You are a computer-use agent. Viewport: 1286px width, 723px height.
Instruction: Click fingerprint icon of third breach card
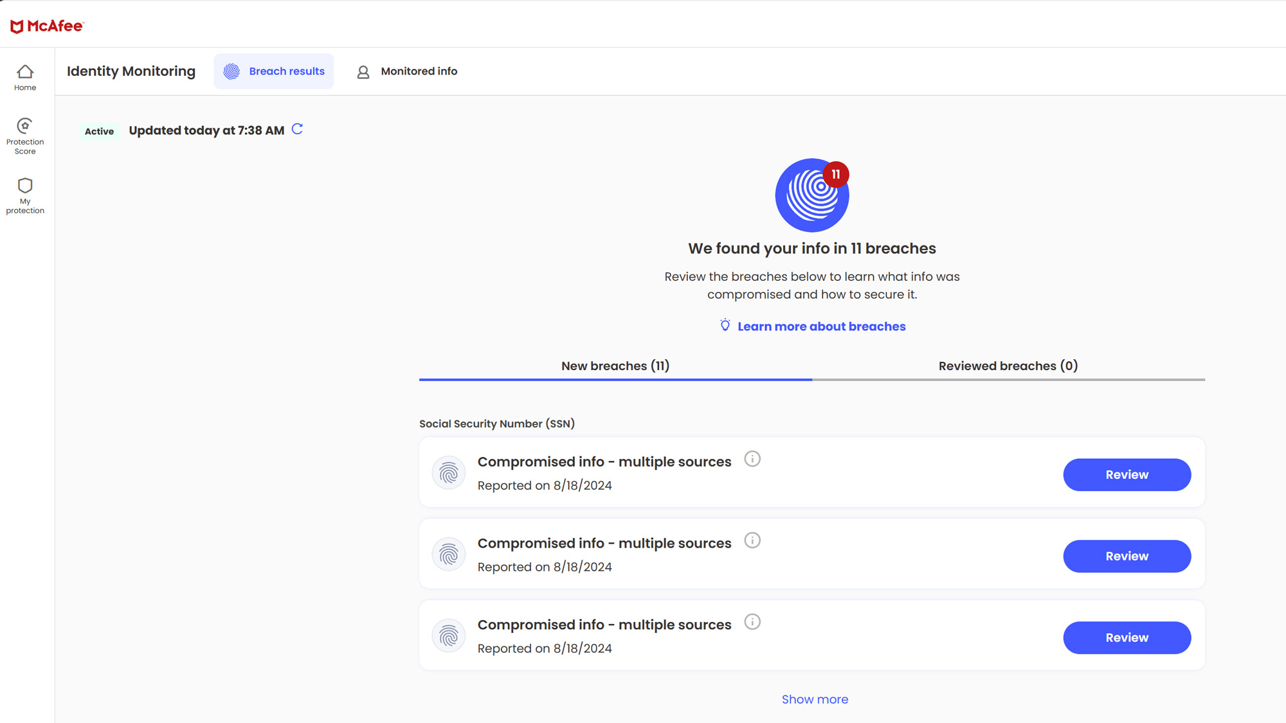pos(449,636)
